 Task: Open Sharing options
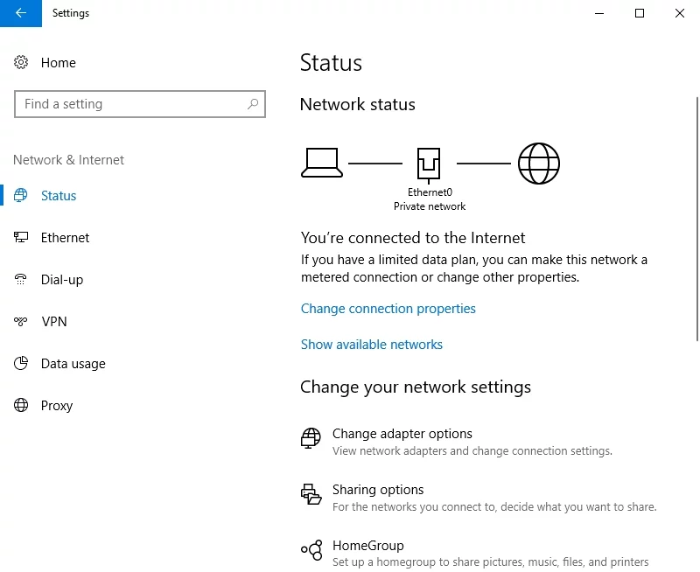pyautogui.click(x=377, y=490)
